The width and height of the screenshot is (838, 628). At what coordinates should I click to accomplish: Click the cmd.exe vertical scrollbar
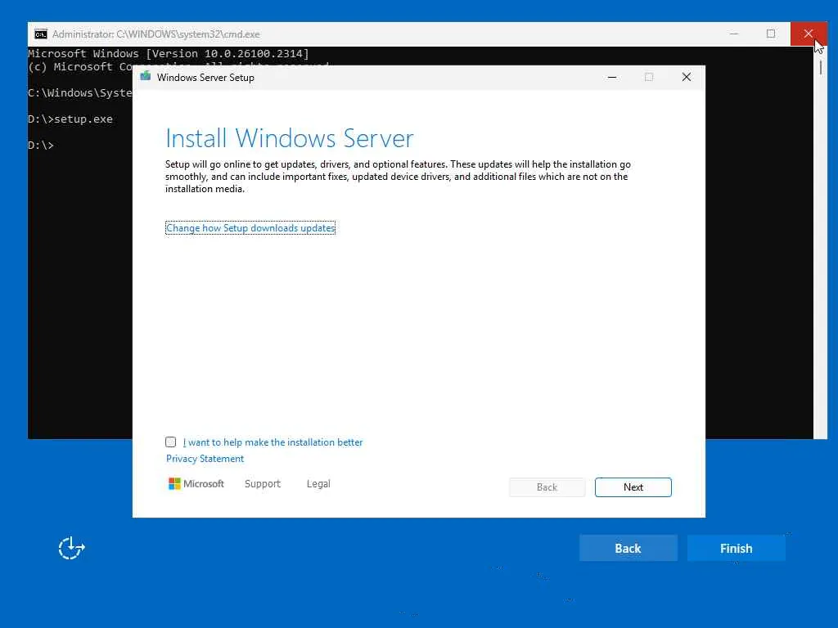[820, 242]
